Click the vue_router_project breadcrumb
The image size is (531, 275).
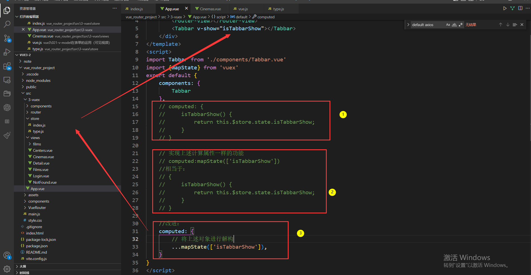point(141,17)
